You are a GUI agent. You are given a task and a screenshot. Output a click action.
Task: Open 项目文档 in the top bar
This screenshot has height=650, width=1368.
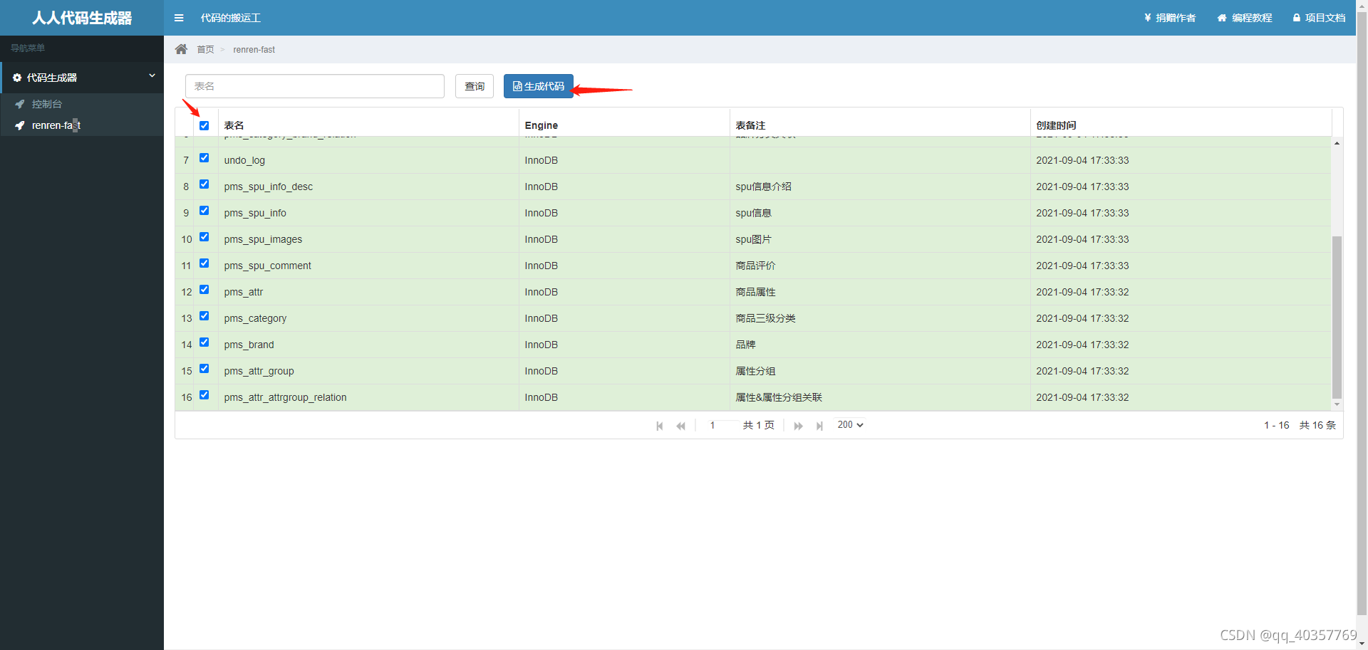click(x=1320, y=18)
